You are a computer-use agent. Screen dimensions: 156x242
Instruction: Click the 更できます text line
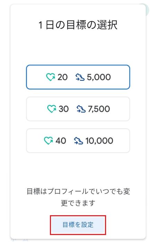click(78, 203)
